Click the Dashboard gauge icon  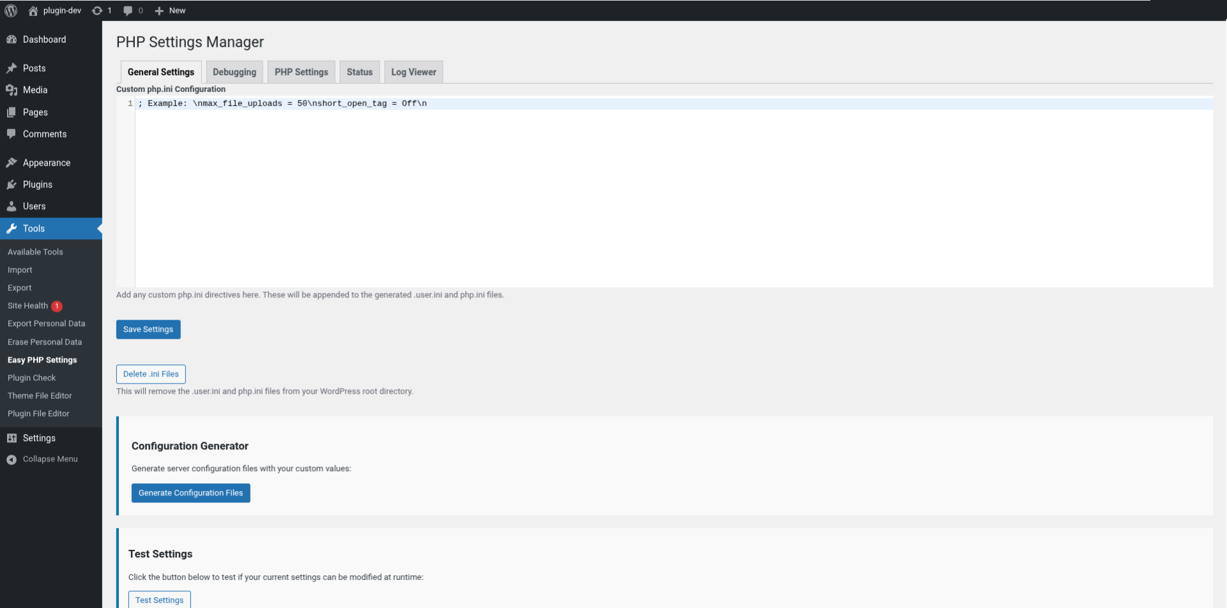click(12, 40)
